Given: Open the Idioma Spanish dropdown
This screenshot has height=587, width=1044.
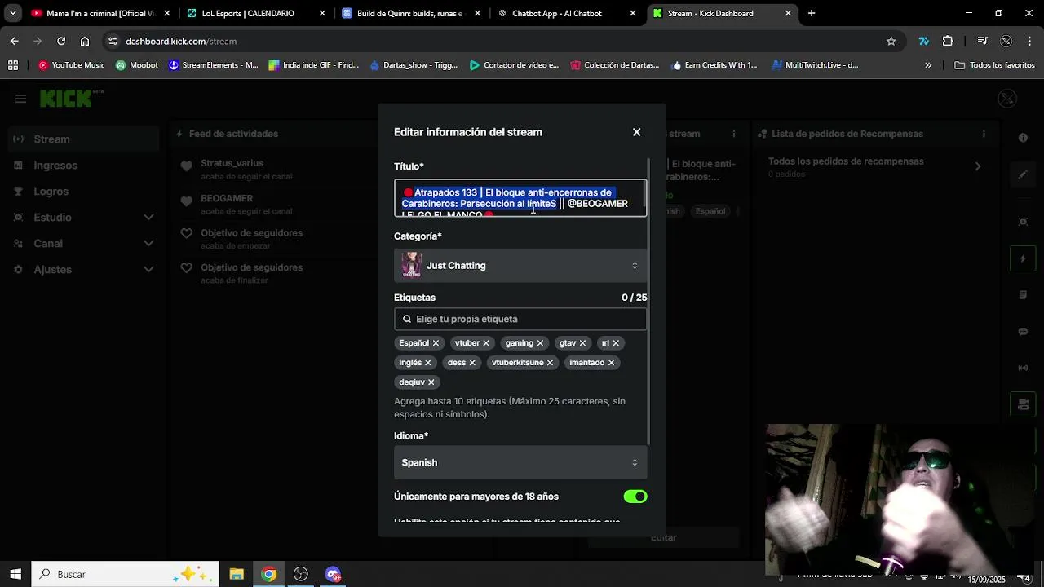Looking at the screenshot, I should pyautogui.click(x=520, y=462).
